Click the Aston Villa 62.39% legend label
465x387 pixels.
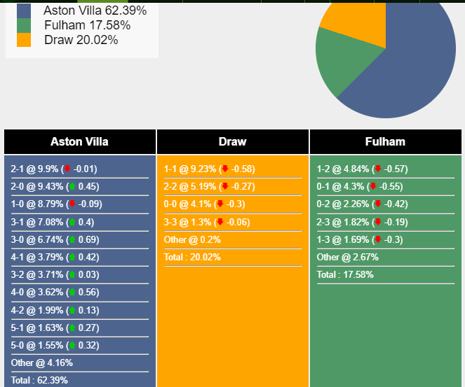[95, 10]
